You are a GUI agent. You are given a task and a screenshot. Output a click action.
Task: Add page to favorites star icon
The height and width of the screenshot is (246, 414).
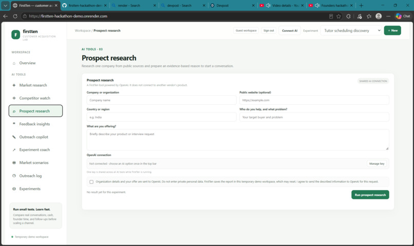click(338, 16)
